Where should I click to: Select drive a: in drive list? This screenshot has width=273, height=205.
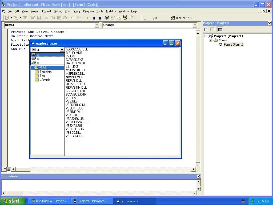(47, 55)
